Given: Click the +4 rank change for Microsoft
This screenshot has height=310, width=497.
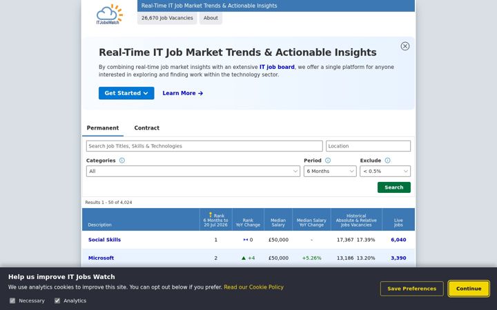Looking at the screenshot, I should pos(248,258).
